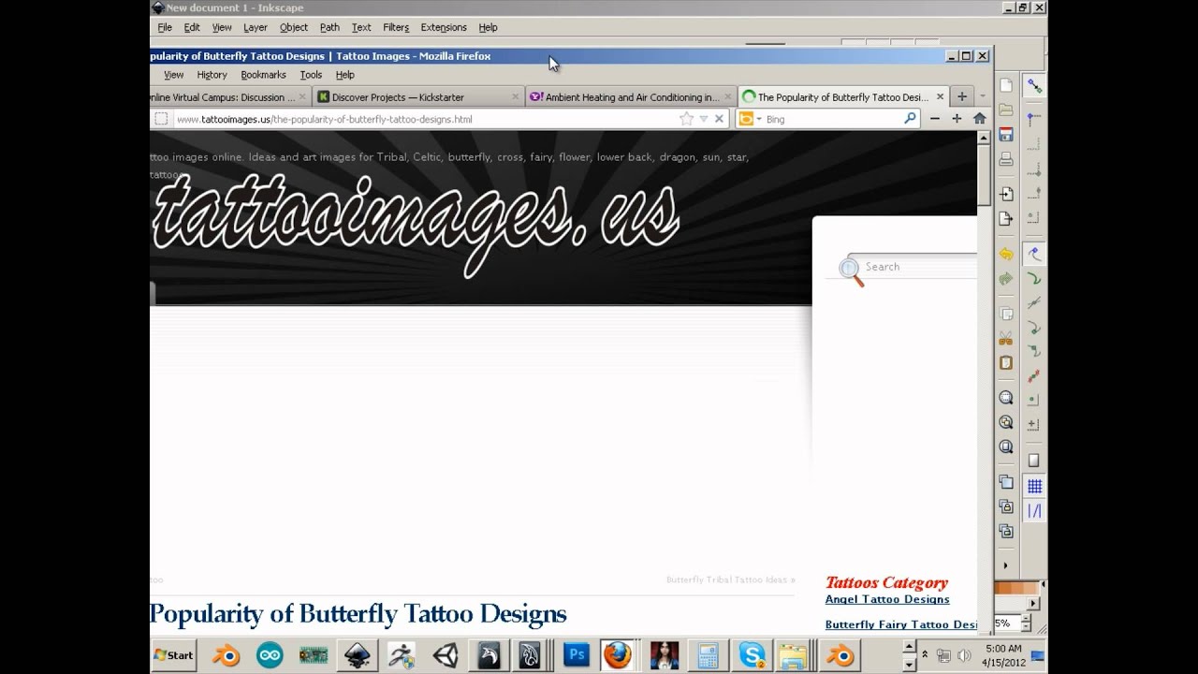This screenshot has width=1198, height=674.
Task: Click Inkscape's Cut scissors icon
Action: tap(1006, 338)
